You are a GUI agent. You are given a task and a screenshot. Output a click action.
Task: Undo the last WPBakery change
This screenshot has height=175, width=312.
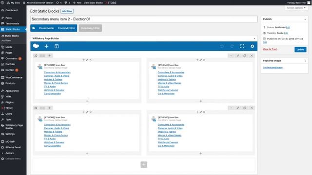click(x=222, y=46)
